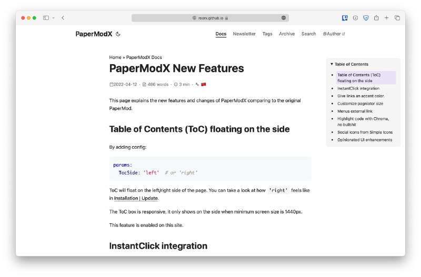
Task: Show Safari downloads
Action: pyautogui.click(x=355, y=18)
